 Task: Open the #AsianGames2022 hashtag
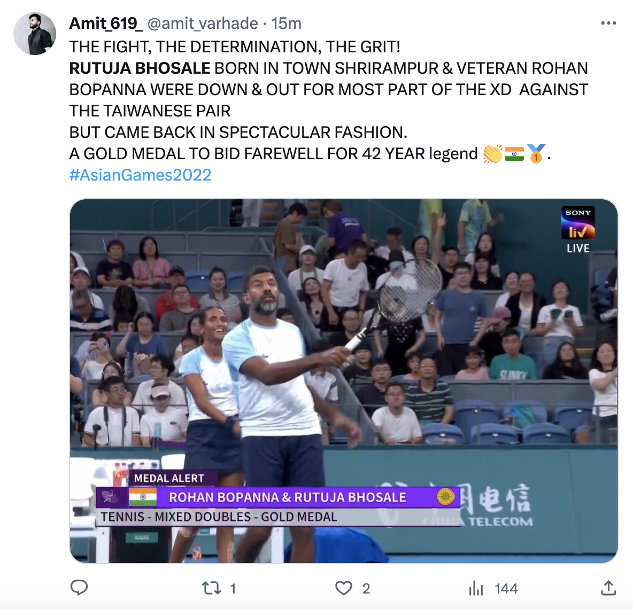(x=141, y=175)
